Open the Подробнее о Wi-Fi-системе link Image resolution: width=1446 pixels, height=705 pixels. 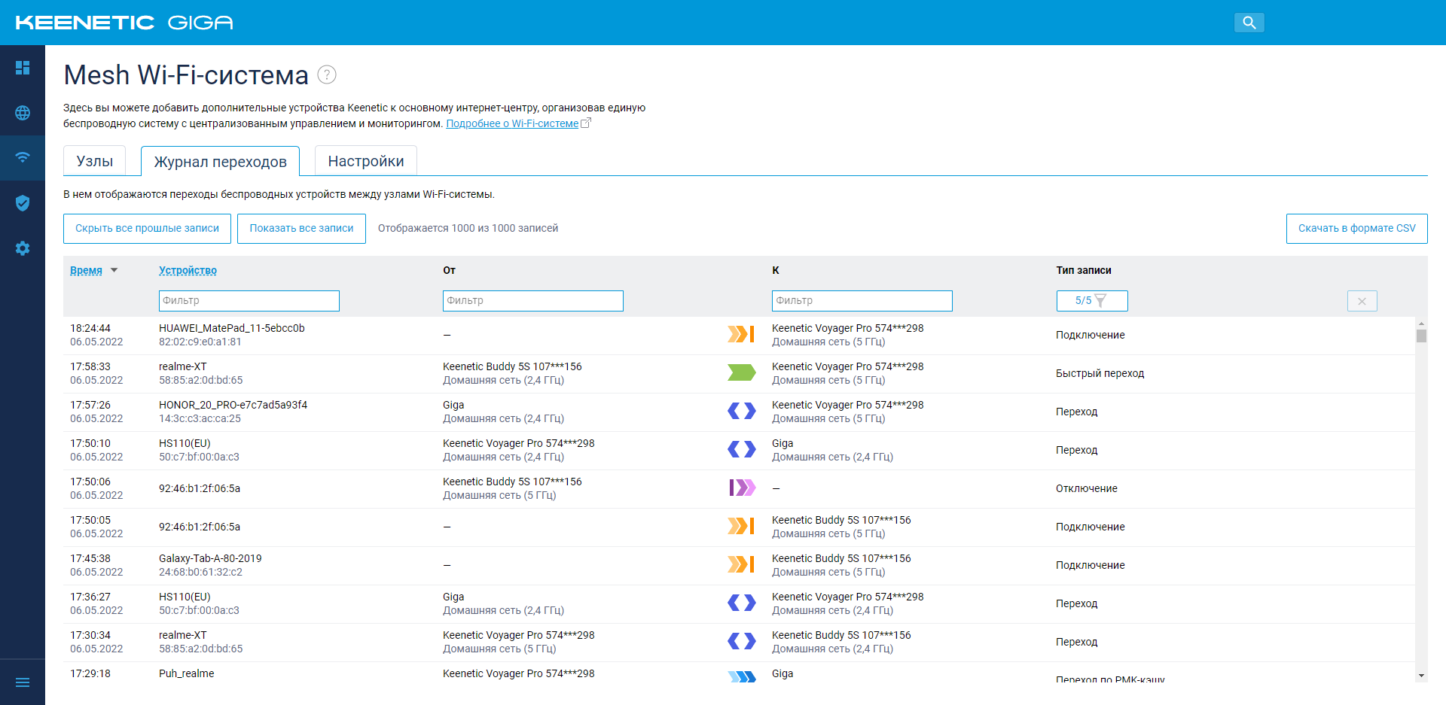pos(512,123)
